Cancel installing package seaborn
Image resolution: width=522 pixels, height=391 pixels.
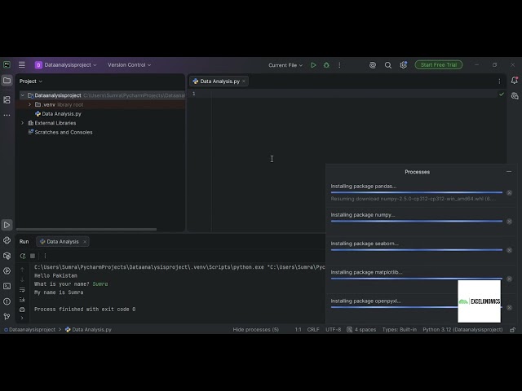point(509,250)
